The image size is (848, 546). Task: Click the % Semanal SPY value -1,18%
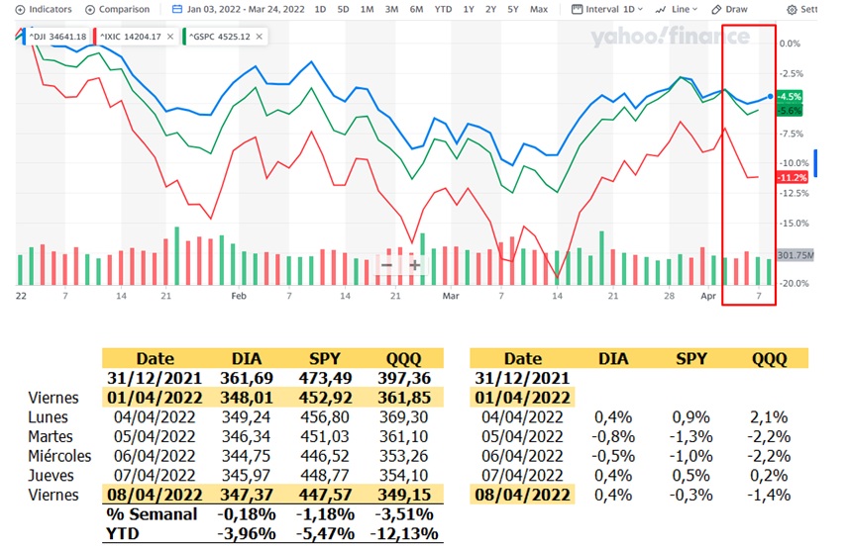325,514
